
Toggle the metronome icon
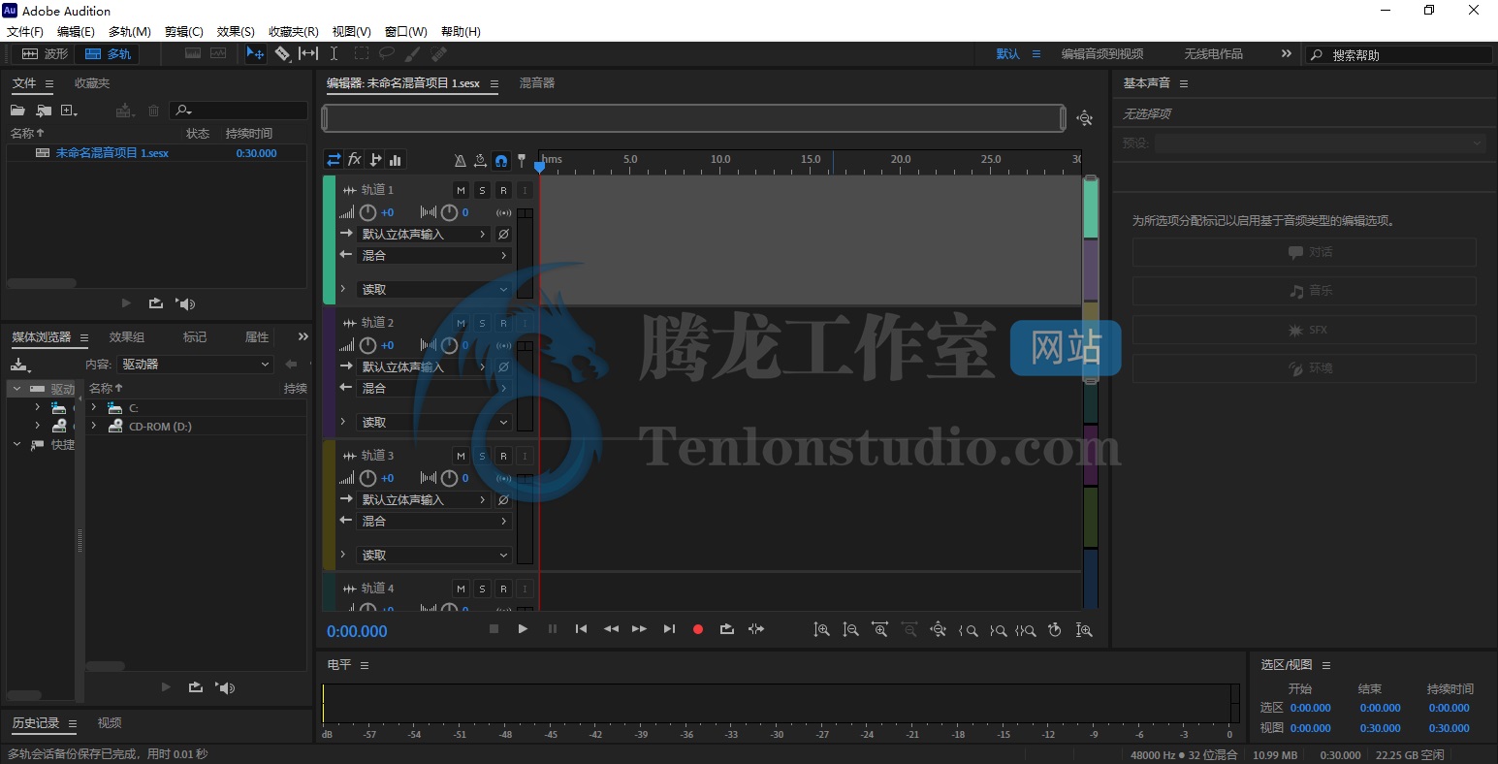point(461,160)
